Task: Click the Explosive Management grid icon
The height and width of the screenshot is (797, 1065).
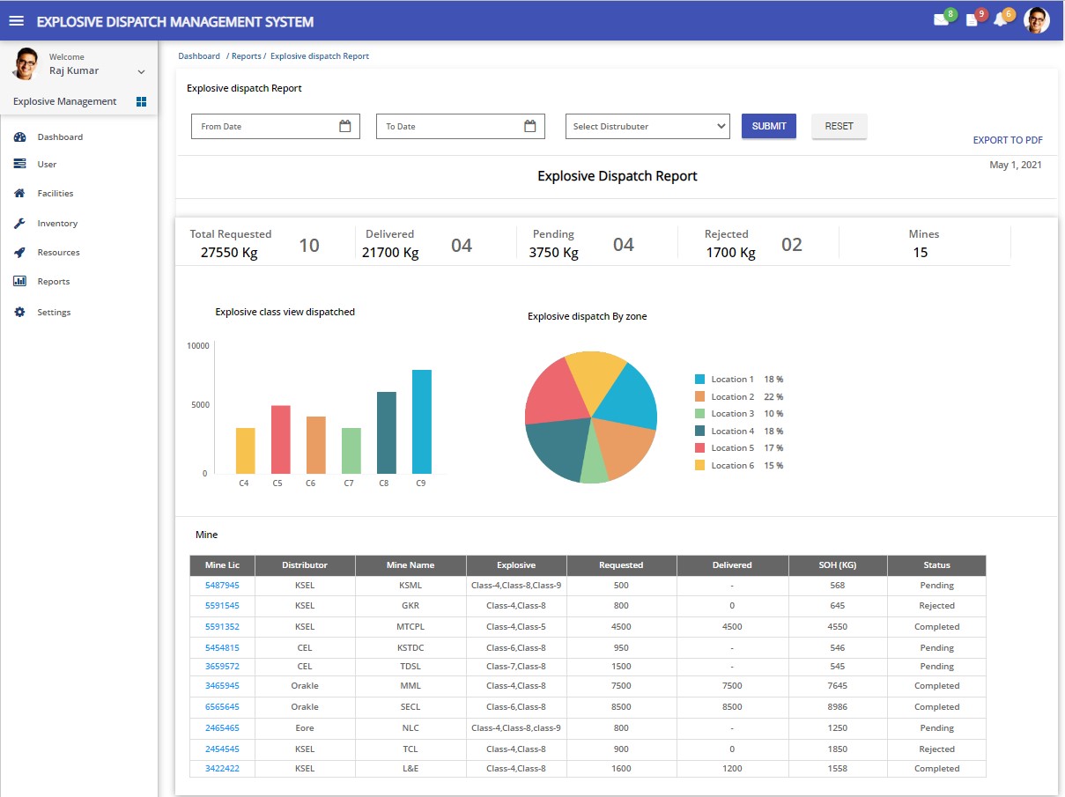Action: (141, 101)
